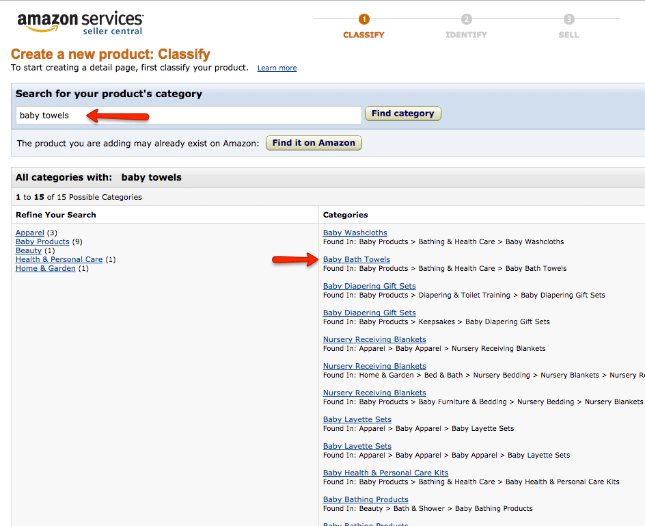
Task: Narrow results to Home & Garden
Action: [x=46, y=269]
